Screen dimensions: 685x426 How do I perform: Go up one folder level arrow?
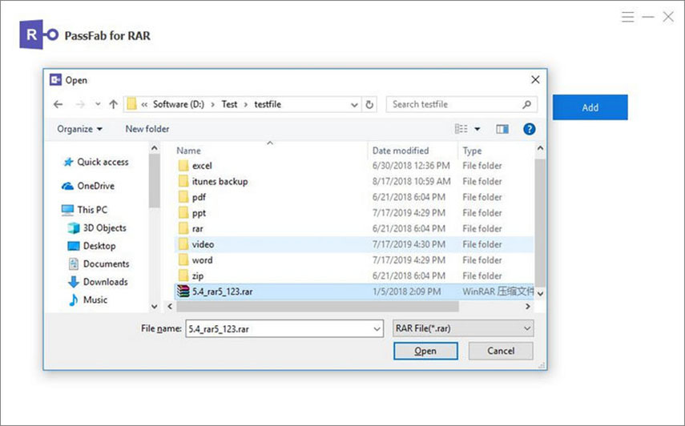(114, 104)
